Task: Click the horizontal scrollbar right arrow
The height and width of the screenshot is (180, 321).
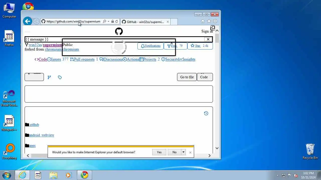Action: [209, 155]
